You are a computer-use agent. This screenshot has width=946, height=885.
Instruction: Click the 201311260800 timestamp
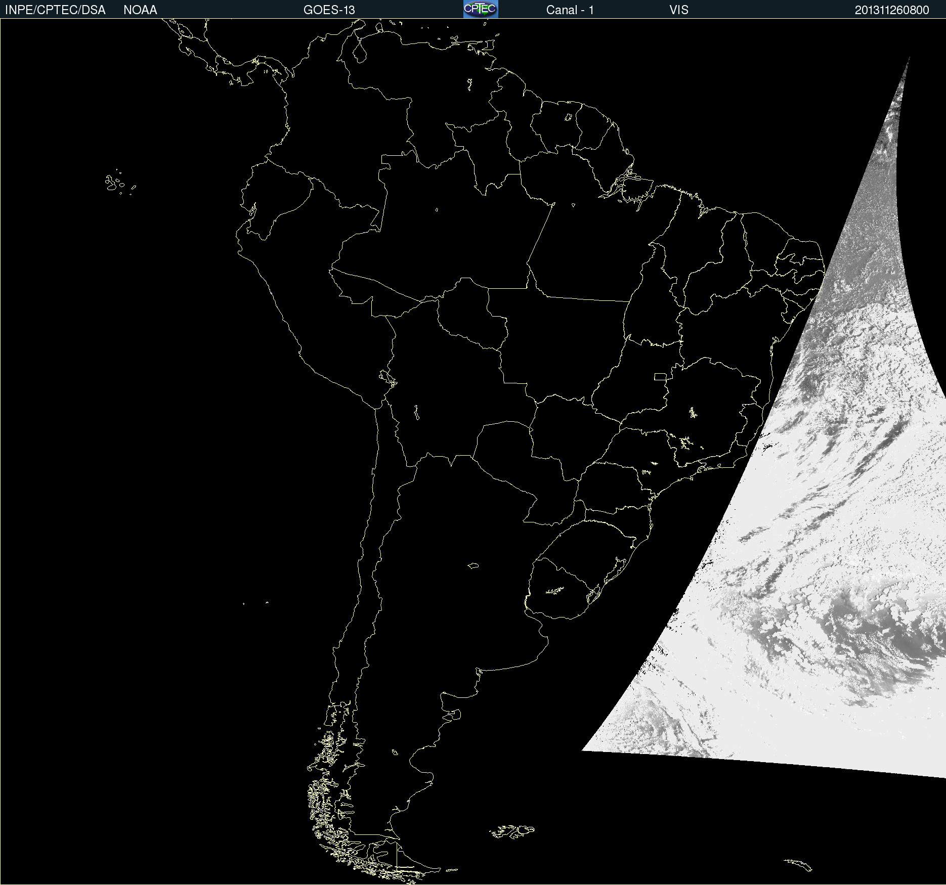(x=892, y=10)
